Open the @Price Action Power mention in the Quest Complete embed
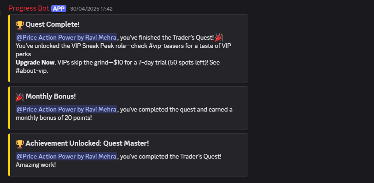Viewport: 374px width, 183px height. point(66,37)
